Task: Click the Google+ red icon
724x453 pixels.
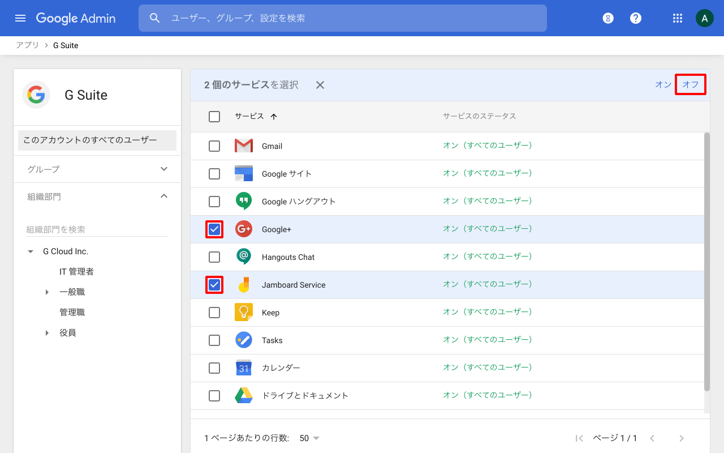Action: (244, 229)
